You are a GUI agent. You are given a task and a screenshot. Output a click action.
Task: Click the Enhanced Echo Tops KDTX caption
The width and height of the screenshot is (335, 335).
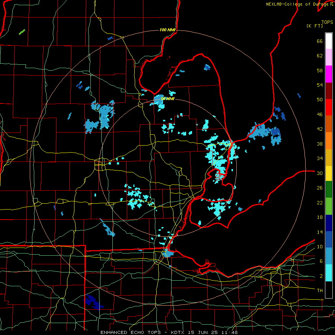pos(169,332)
